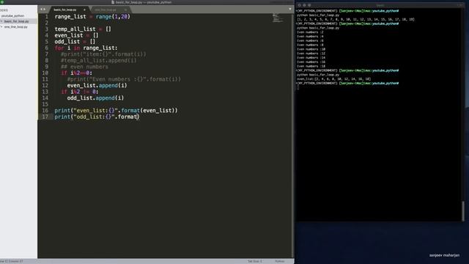Click line number 17 in the gutter

(45, 117)
